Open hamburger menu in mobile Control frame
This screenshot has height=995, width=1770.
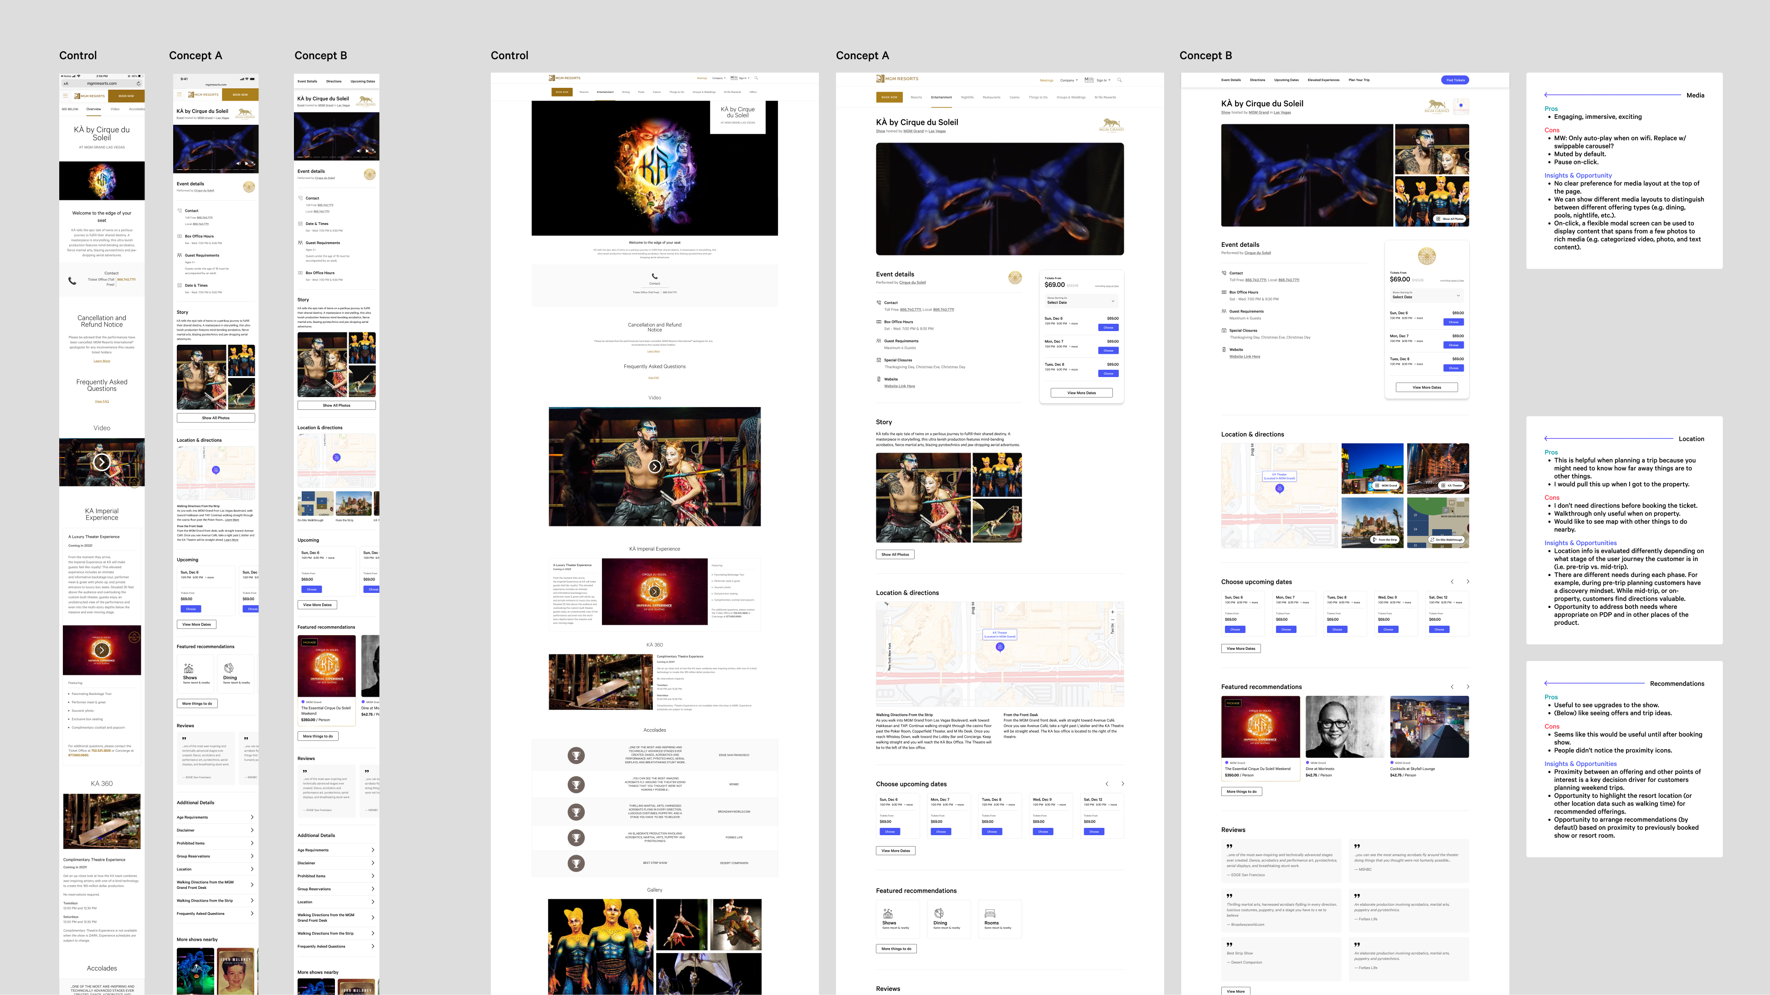click(65, 96)
